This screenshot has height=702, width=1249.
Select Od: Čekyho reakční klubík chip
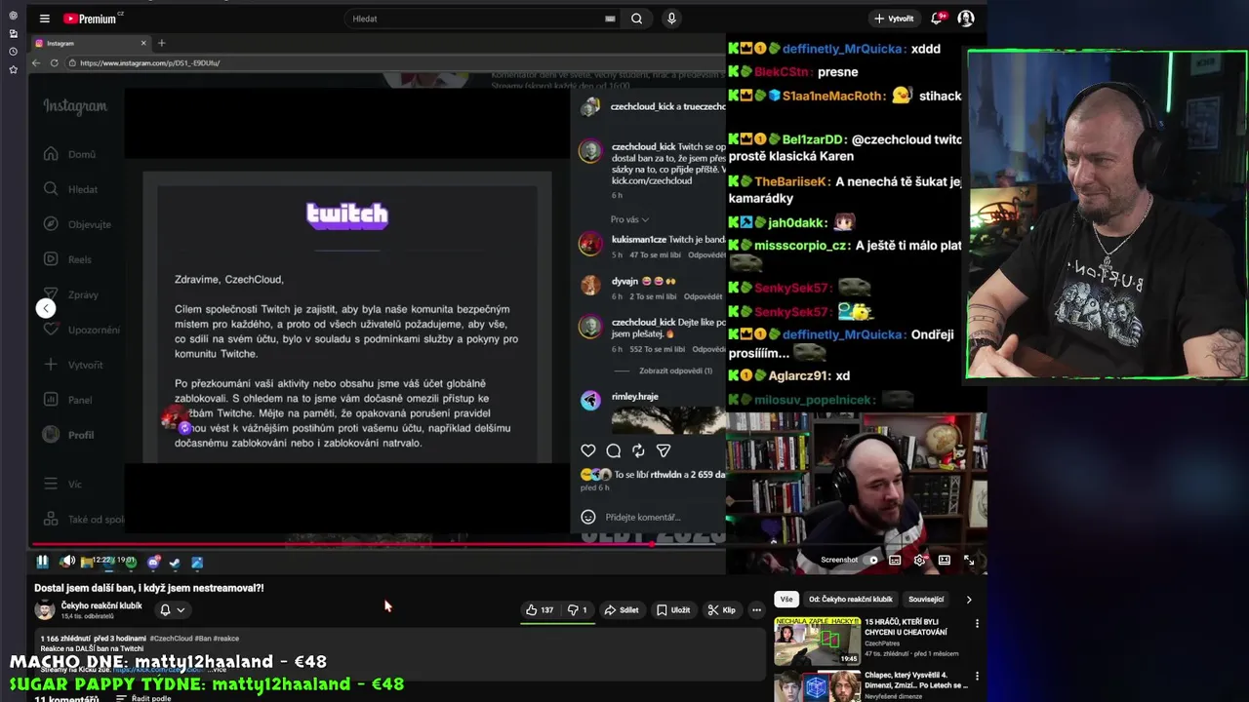[851, 600]
